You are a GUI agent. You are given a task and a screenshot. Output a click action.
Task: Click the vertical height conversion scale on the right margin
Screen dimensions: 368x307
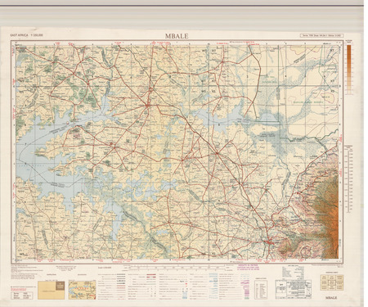click(348, 179)
